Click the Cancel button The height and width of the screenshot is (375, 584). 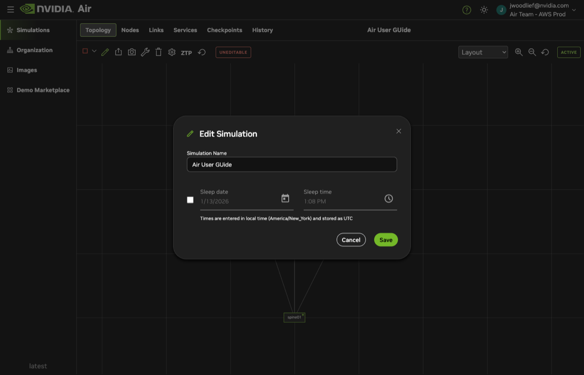pos(351,240)
